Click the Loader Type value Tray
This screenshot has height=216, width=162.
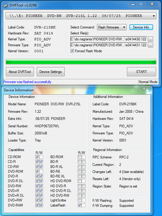pos(38,140)
